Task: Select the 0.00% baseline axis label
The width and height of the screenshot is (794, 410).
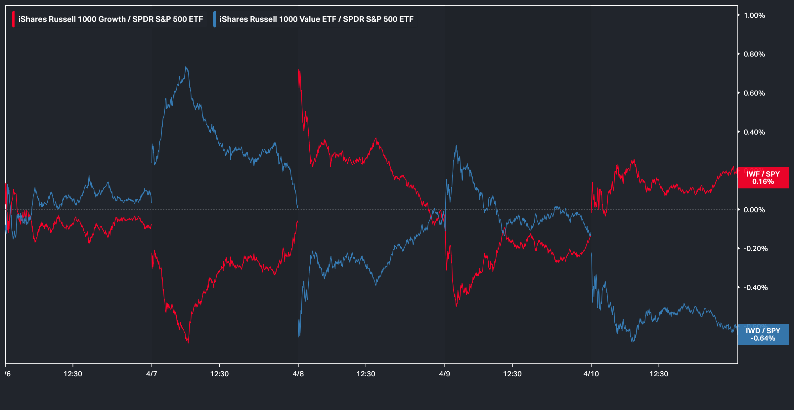Action: (754, 210)
